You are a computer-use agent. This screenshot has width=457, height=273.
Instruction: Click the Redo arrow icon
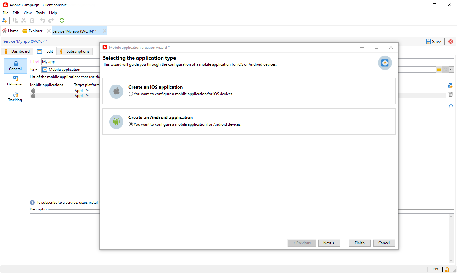pyautogui.click(x=51, y=20)
